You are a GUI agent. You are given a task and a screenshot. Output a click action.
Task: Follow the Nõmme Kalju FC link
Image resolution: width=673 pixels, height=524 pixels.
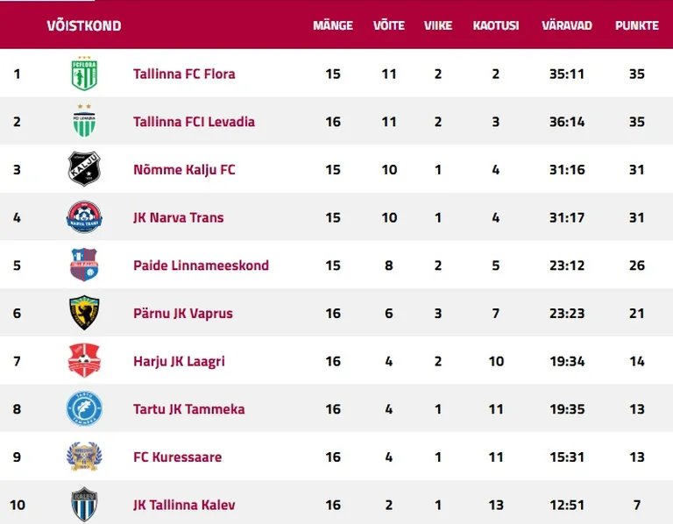point(184,170)
